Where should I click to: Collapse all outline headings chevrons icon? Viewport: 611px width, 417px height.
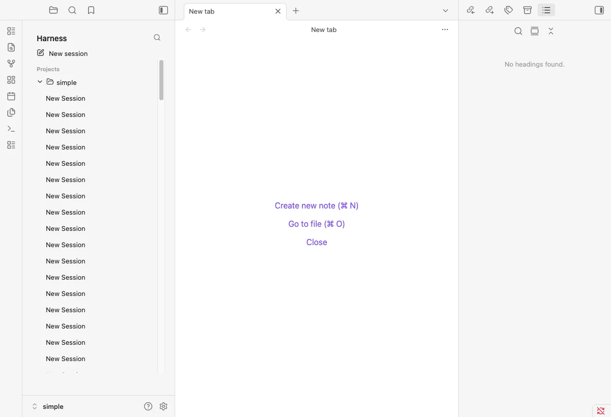click(551, 31)
